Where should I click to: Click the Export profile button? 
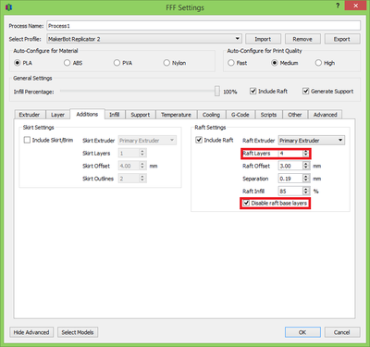(342, 39)
